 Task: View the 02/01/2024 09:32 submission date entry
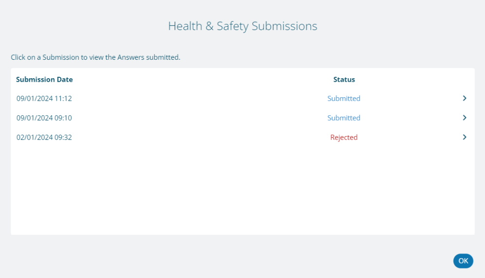44,137
